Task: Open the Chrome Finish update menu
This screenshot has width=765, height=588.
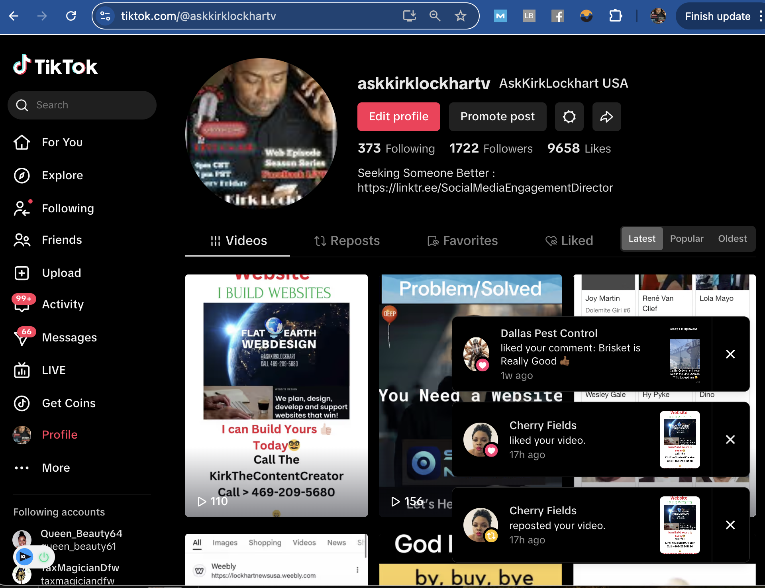Action: [x=718, y=16]
